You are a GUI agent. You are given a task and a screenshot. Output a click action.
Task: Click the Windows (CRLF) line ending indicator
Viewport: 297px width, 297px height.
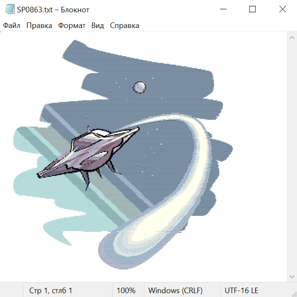tap(175, 291)
